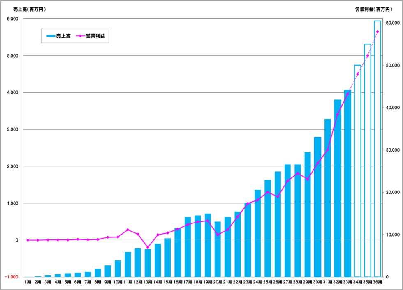Click the 6,000 left axis value
Viewport: 403px width, 290px height.
pos(12,19)
